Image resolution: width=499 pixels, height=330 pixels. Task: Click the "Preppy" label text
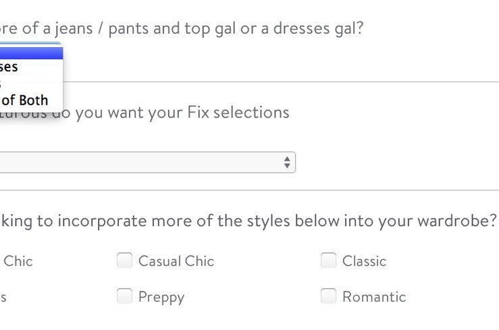pos(161,297)
